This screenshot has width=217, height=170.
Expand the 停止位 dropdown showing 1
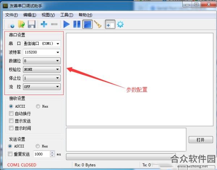click(x=42, y=78)
